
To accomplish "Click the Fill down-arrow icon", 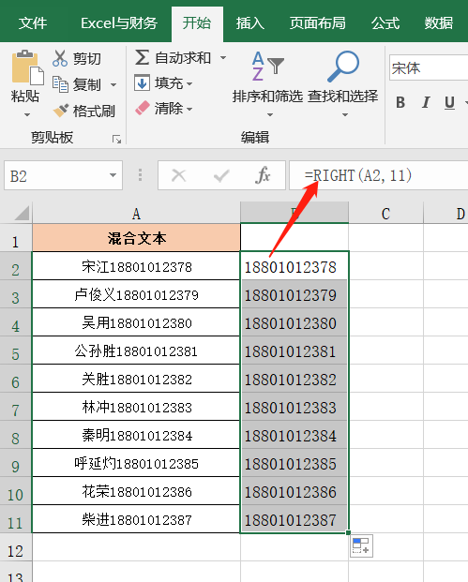I will (x=142, y=83).
